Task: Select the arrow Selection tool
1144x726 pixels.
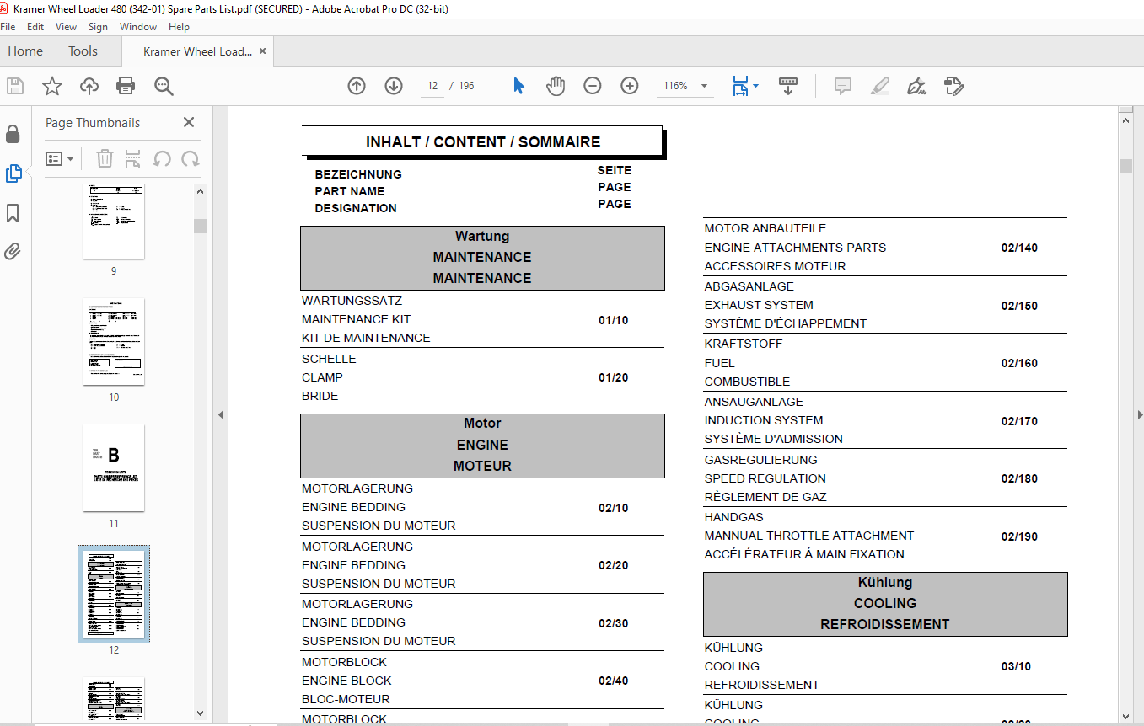Action: 518,86
